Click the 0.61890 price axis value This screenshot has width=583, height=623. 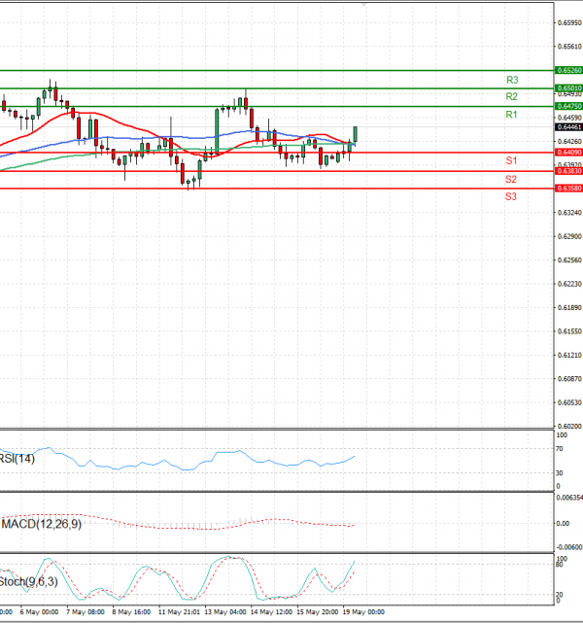(x=570, y=307)
